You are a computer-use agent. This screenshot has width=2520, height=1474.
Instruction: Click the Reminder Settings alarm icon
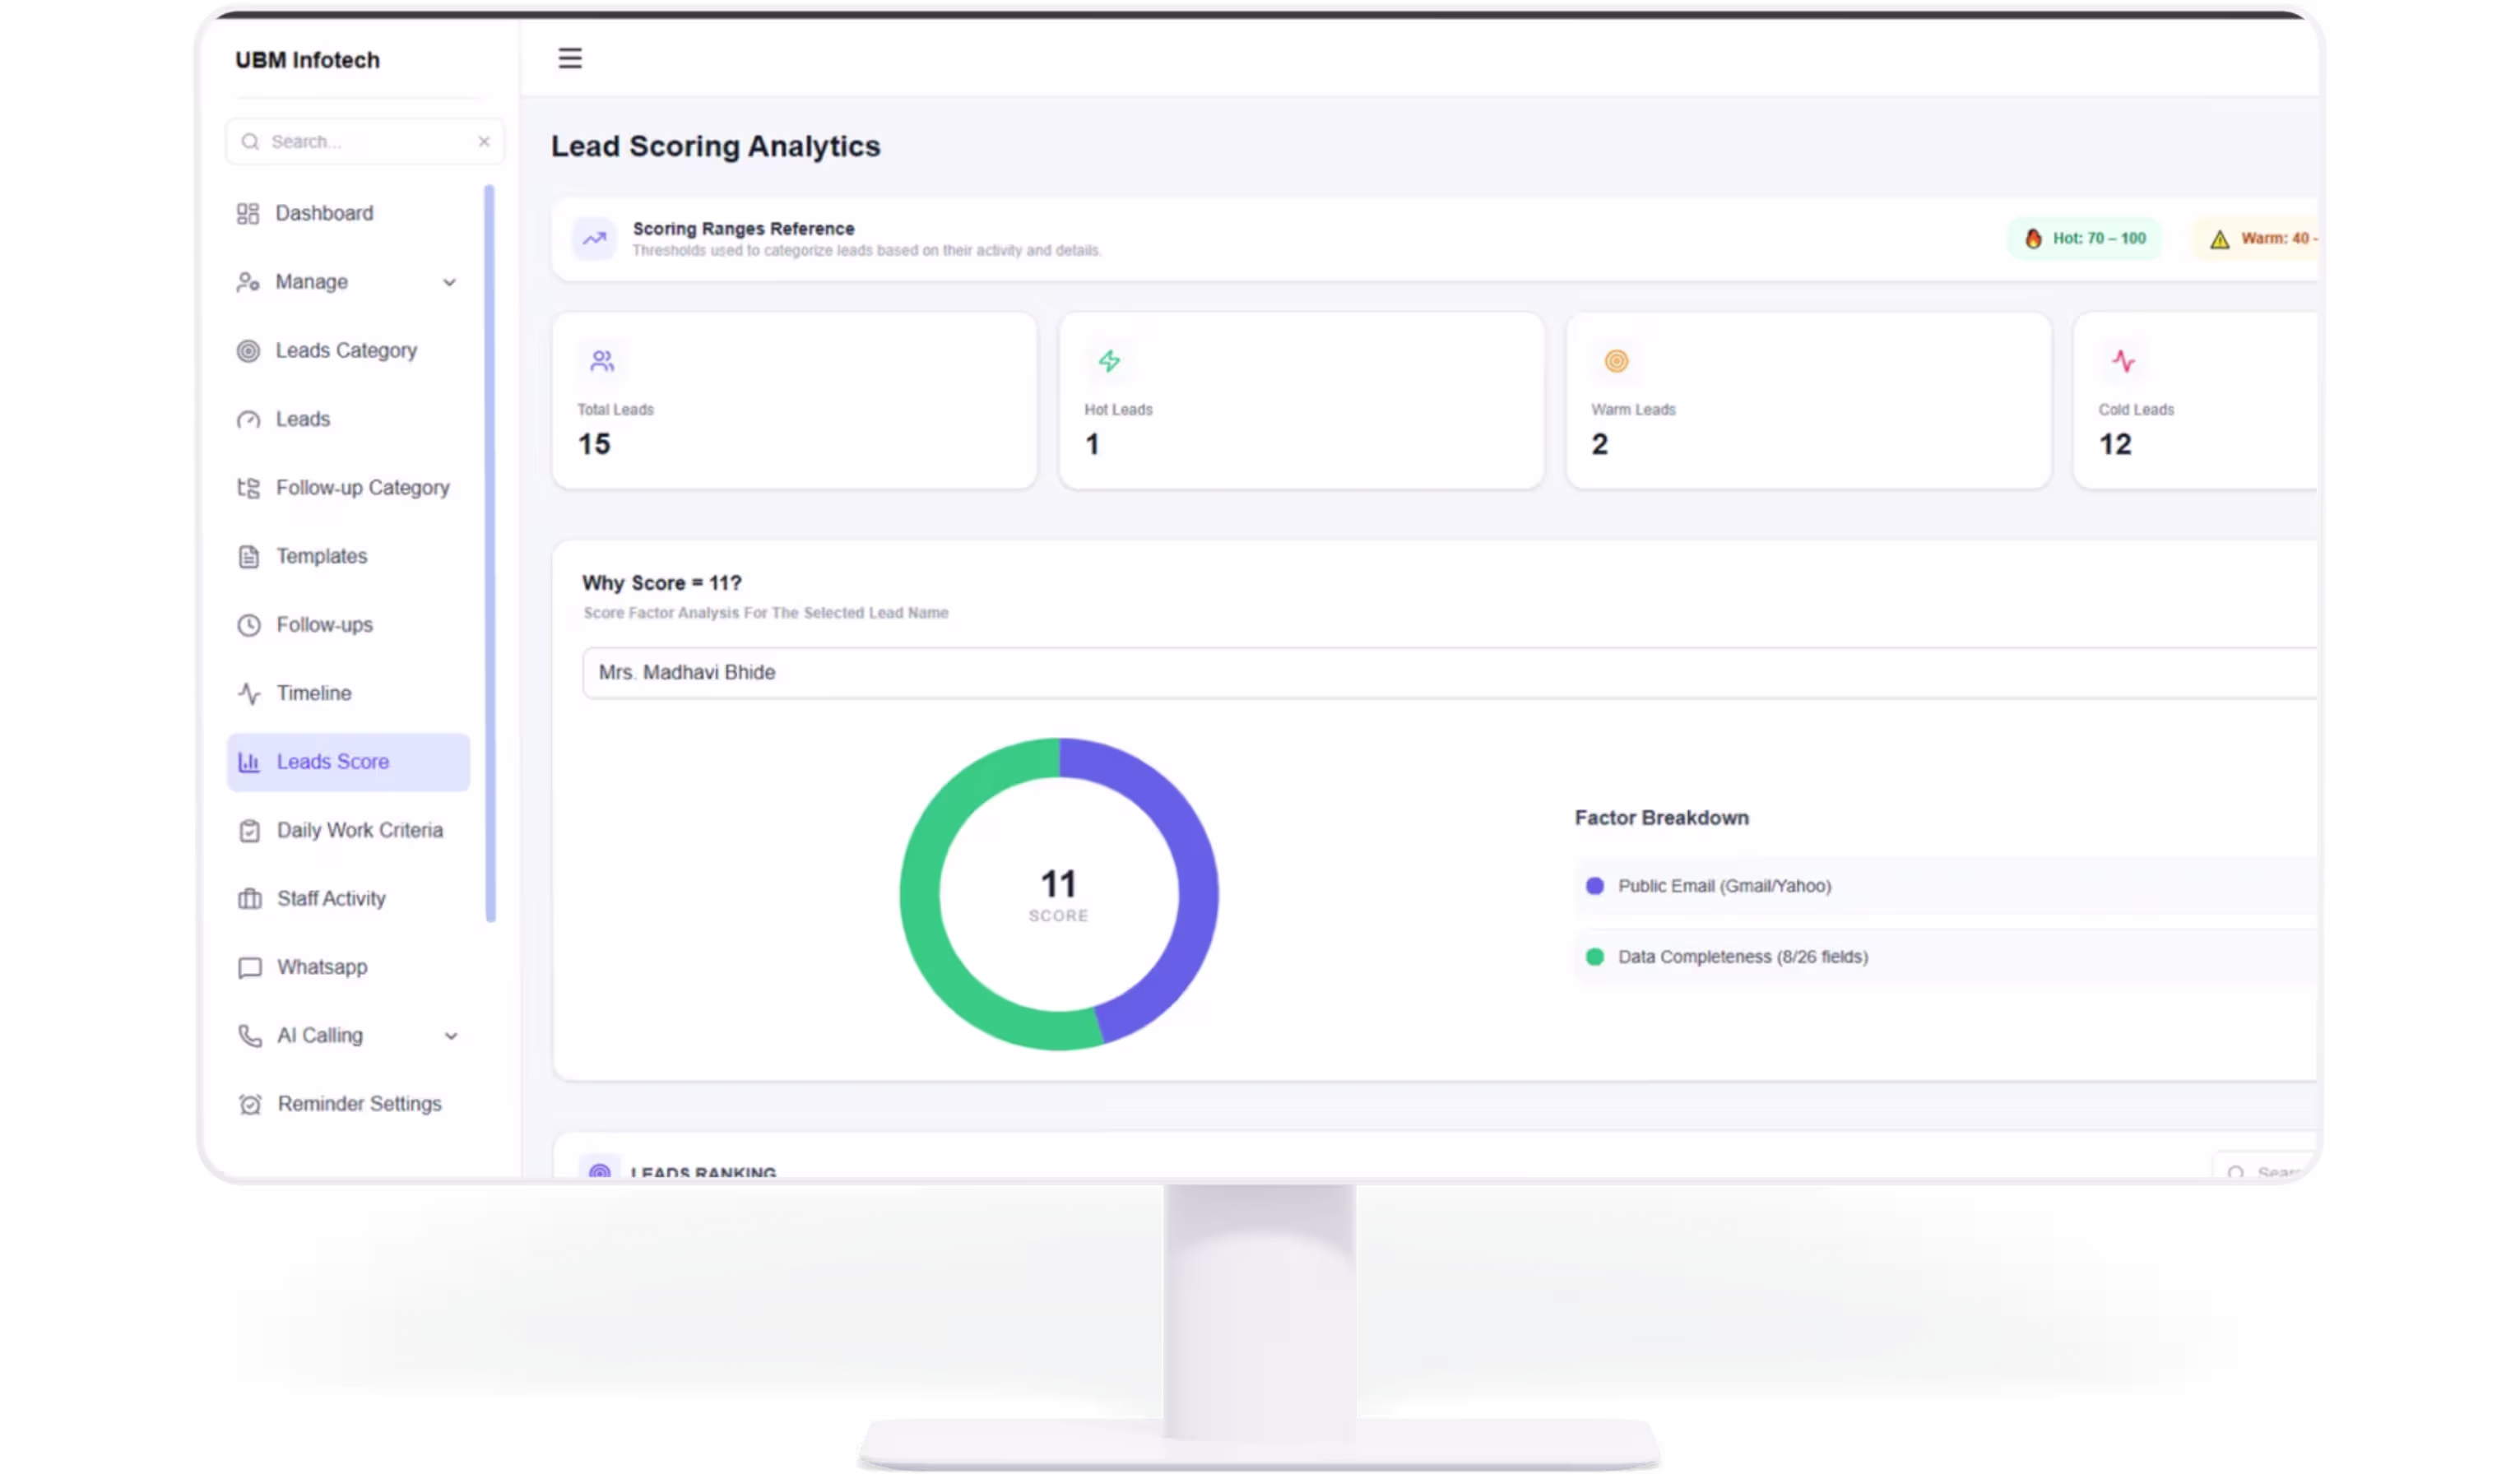pyautogui.click(x=250, y=1104)
